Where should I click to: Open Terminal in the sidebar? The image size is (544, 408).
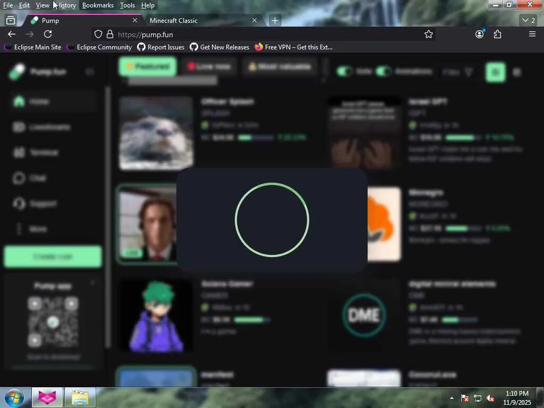pos(52,152)
